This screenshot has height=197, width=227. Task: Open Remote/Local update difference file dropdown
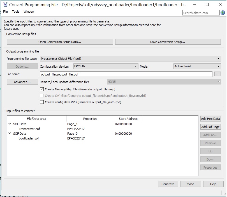[164, 82]
